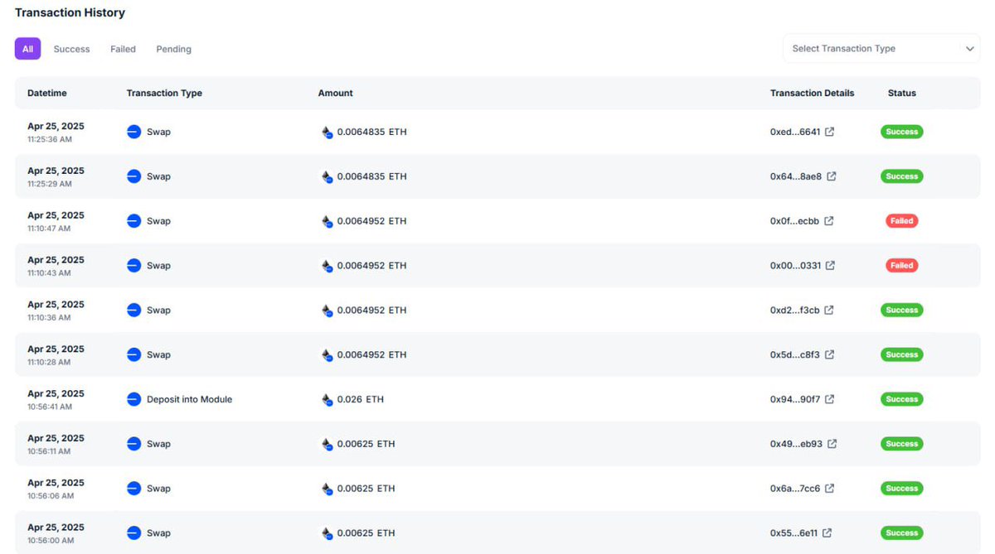Open external link for transaction 0x5d...c8f3

829,354
